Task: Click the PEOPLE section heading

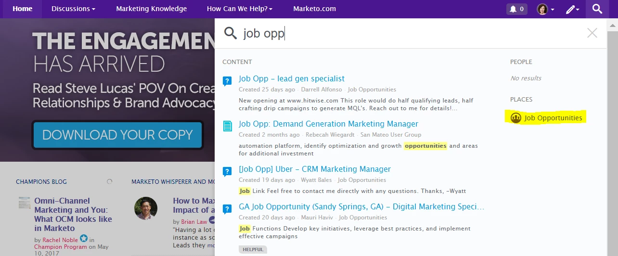Action: [521, 62]
